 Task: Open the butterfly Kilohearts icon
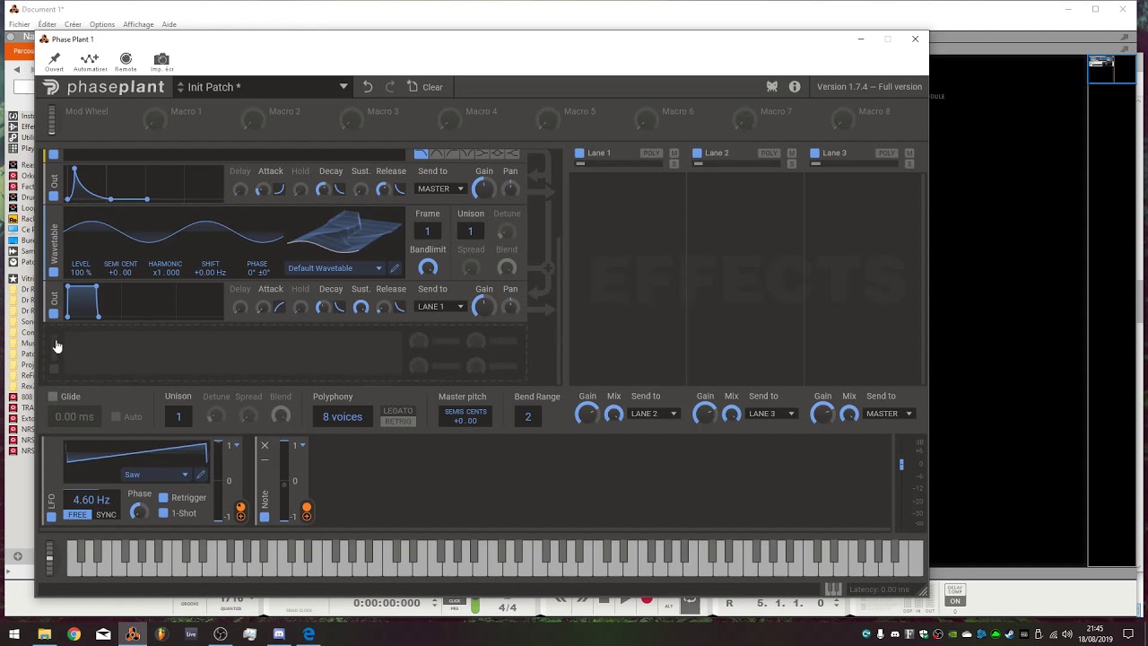coord(771,87)
